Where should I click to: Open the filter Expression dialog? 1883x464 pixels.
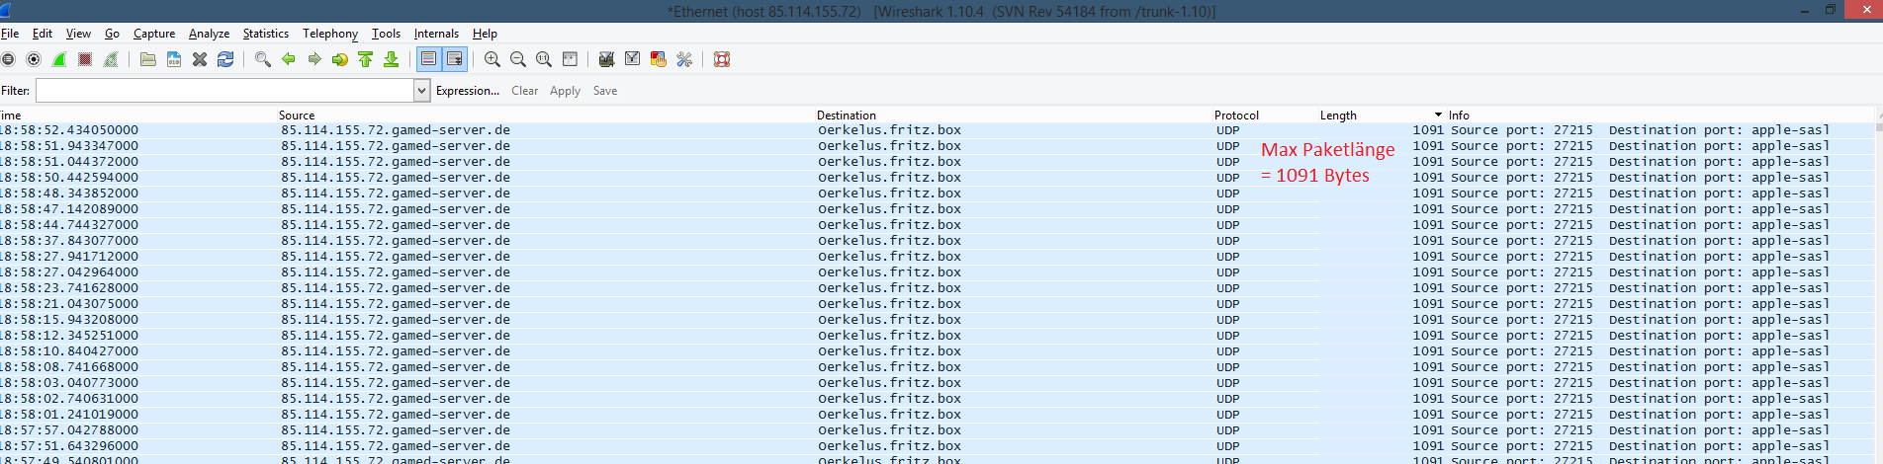click(467, 91)
